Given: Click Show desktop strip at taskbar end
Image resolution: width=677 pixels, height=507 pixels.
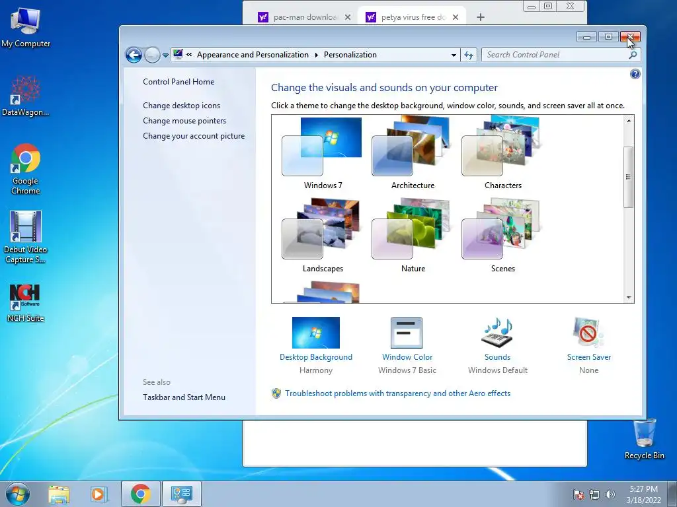Looking at the screenshot, I should tap(672, 494).
